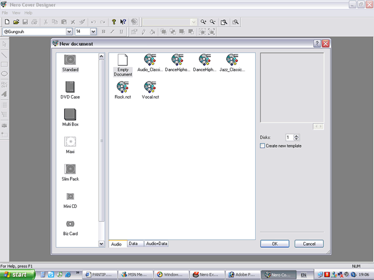
Task: Click the Save toolbar icon
Action: [x=25, y=22]
